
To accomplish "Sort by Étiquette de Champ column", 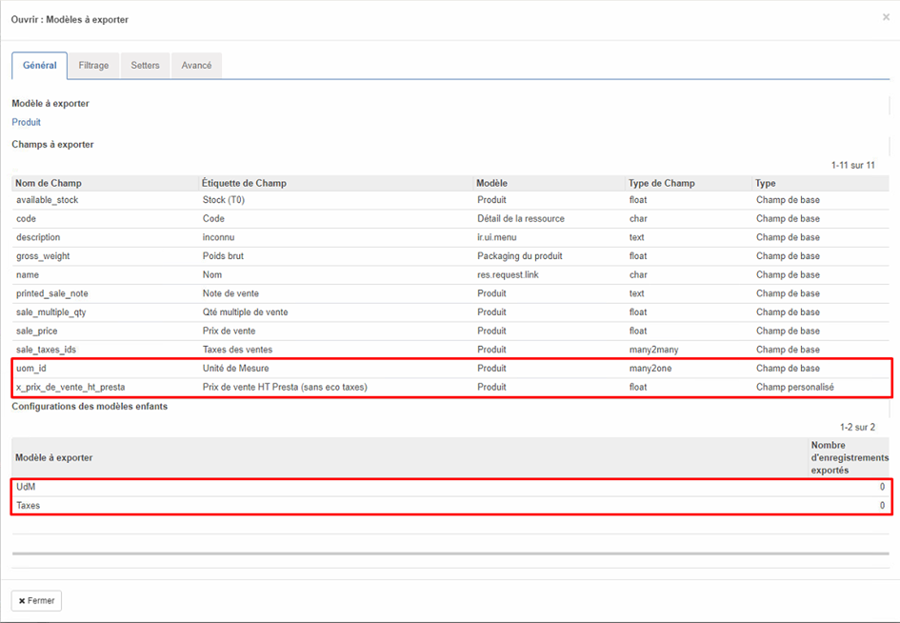I will 244,183.
